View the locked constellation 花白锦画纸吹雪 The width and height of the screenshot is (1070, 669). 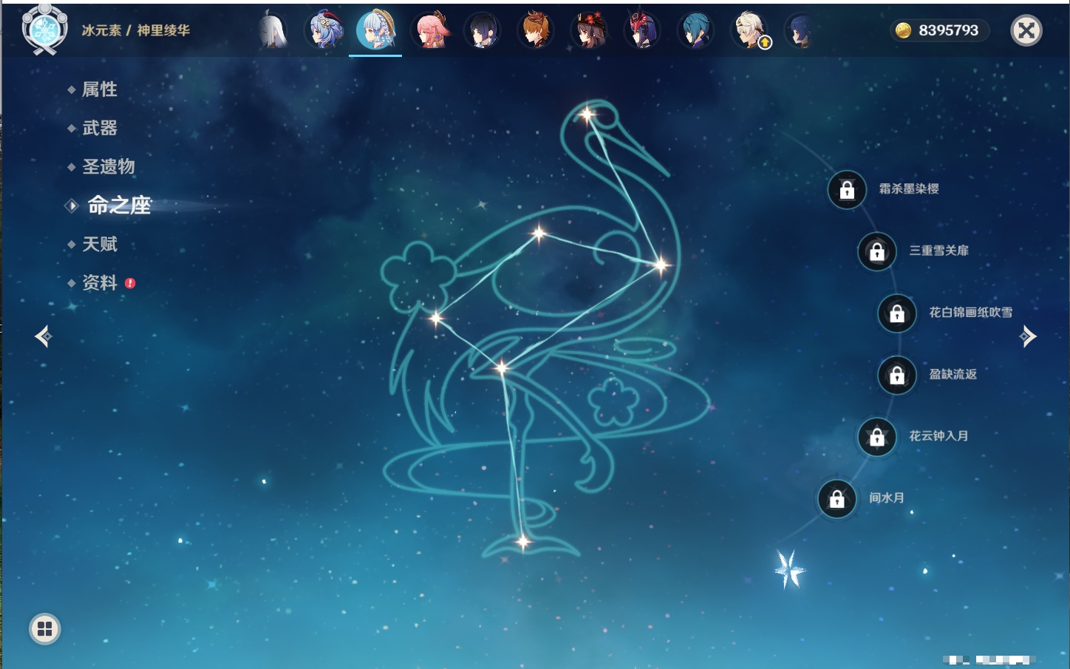click(x=897, y=313)
